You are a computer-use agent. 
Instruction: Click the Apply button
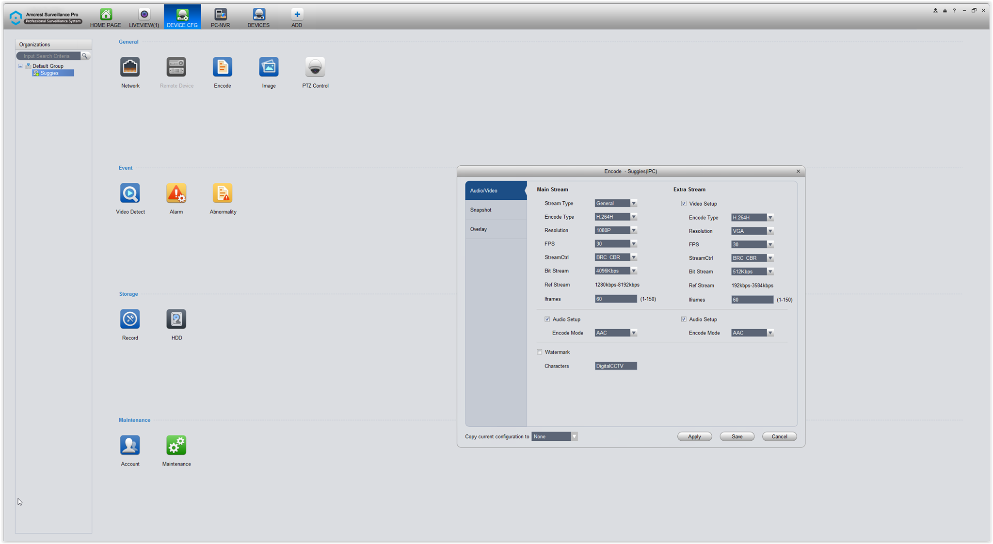tap(694, 436)
